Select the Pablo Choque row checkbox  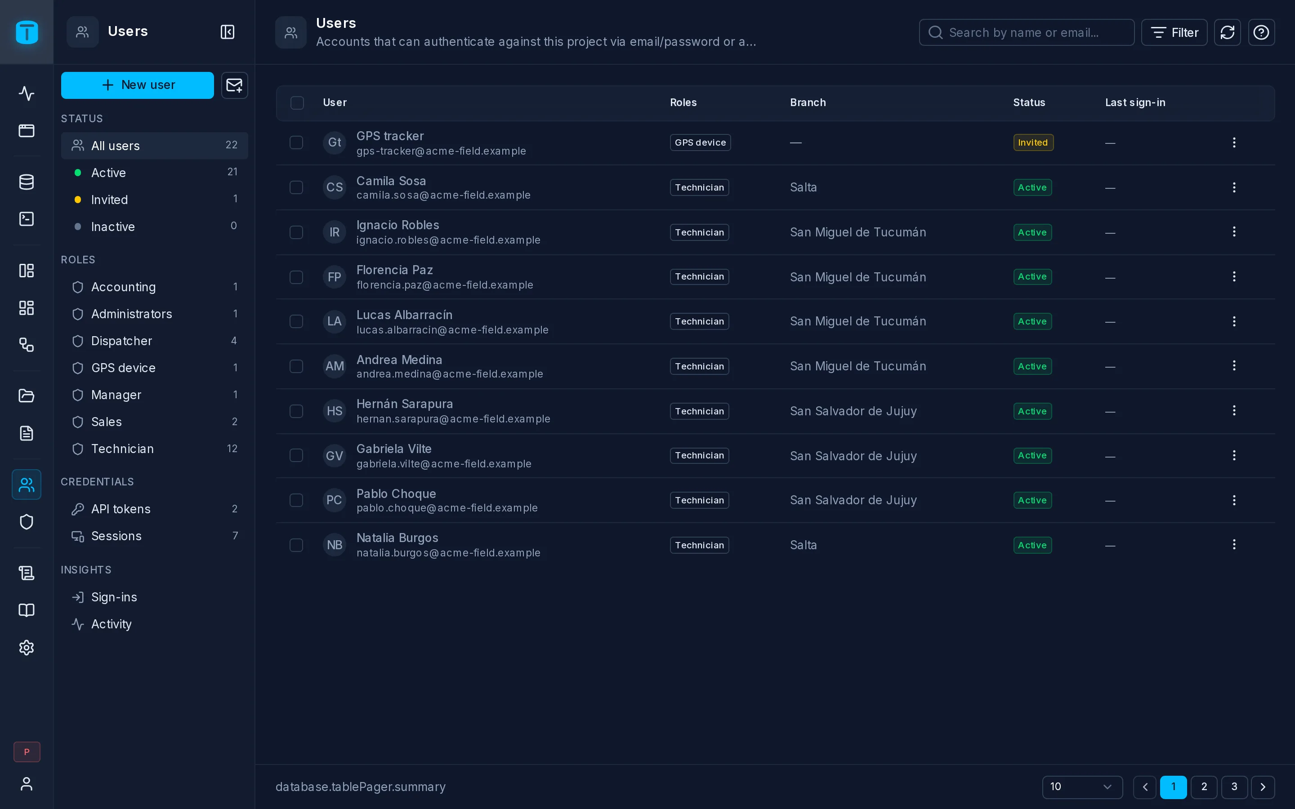click(x=296, y=500)
